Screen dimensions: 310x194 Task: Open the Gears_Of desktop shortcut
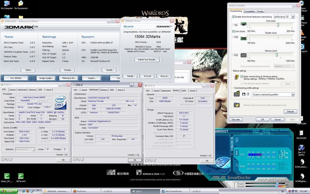point(7,178)
